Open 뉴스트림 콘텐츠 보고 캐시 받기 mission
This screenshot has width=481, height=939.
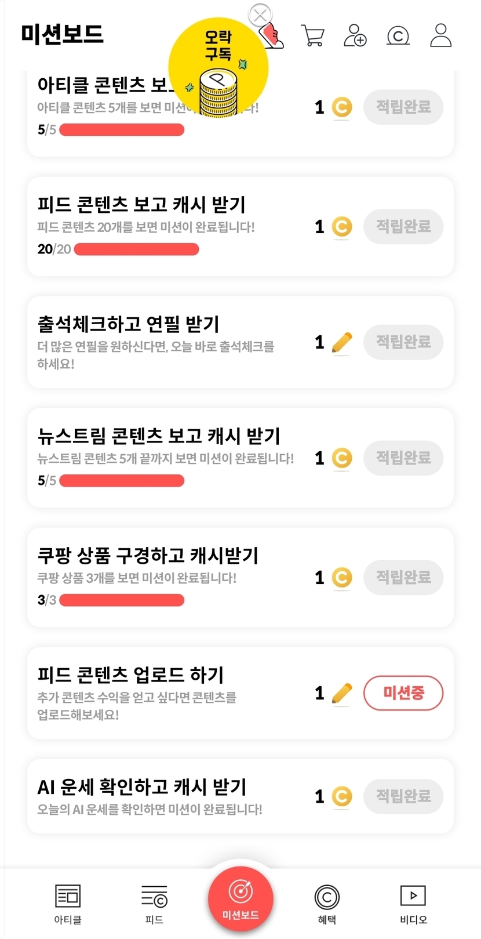pyautogui.click(x=159, y=436)
